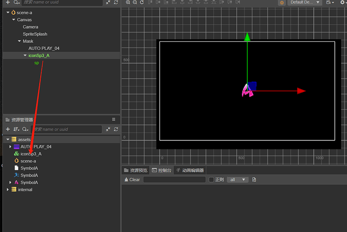Click the blue XY plane gizmo square

coord(252,86)
